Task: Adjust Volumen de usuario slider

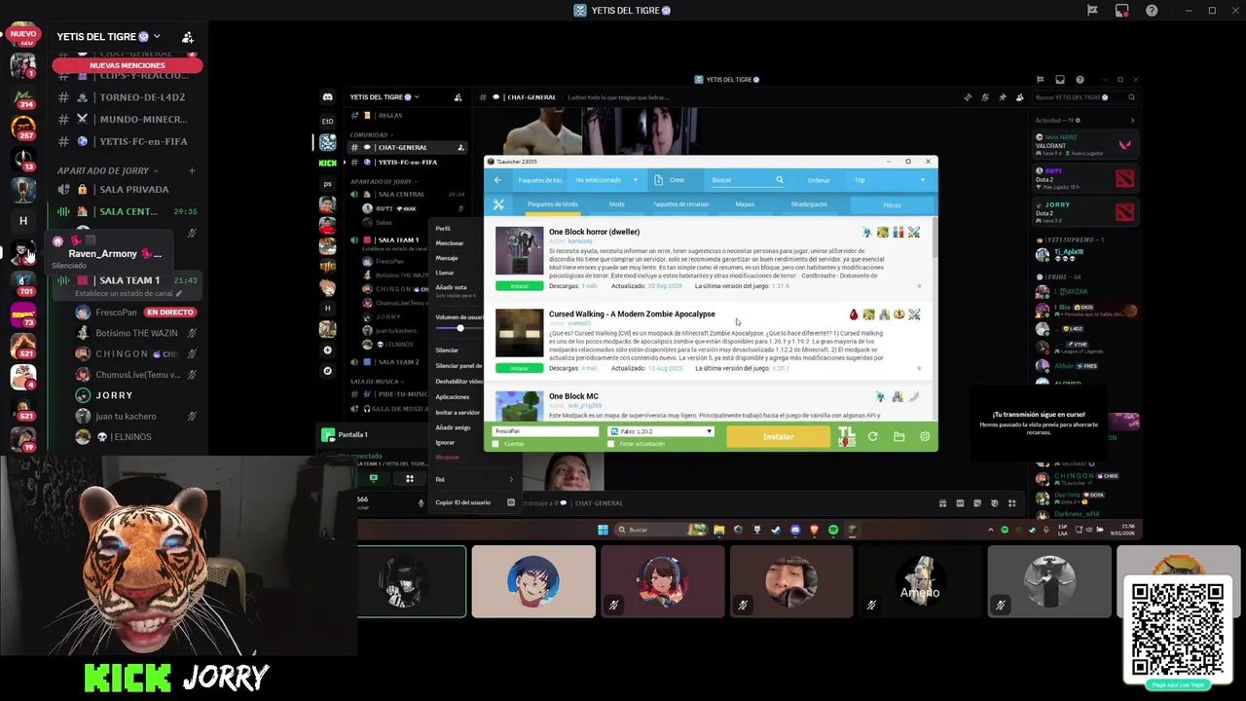Action: 459,328
